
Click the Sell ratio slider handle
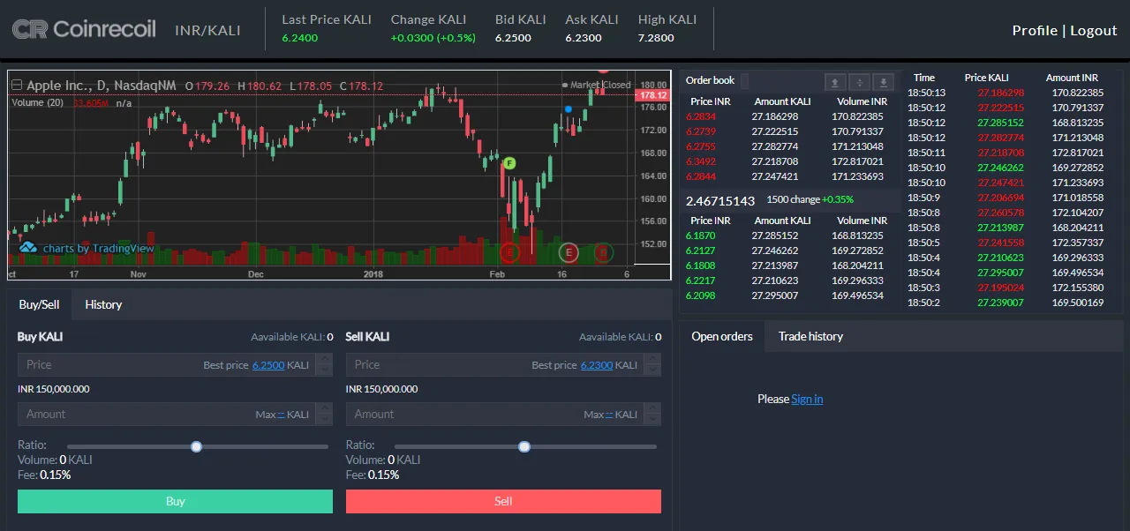coord(524,447)
